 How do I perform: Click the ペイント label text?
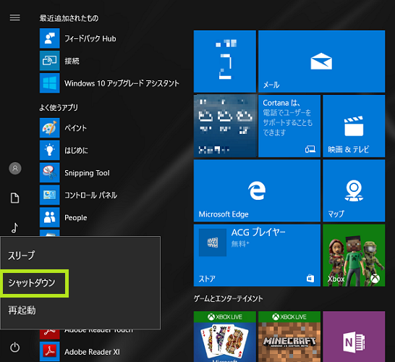tap(75, 128)
